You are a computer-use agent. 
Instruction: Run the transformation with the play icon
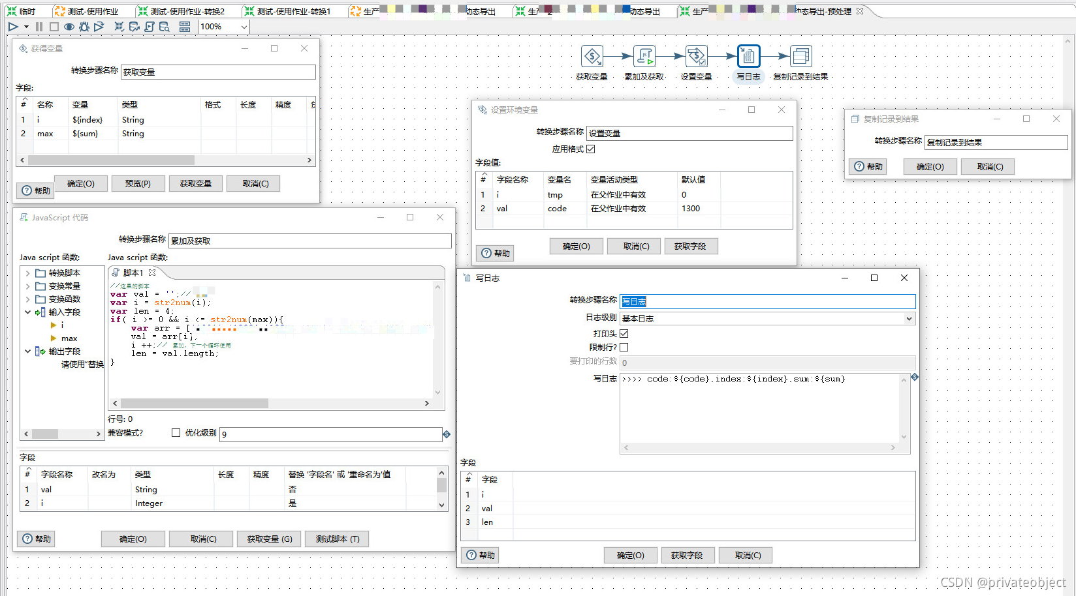pyautogui.click(x=13, y=27)
